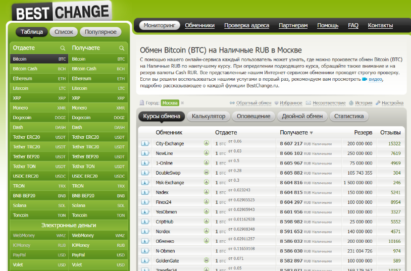Open reviews count 8954 for Finex24
The width and height of the screenshot is (411, 271).
pyautogui.click(x=395, y=202)
